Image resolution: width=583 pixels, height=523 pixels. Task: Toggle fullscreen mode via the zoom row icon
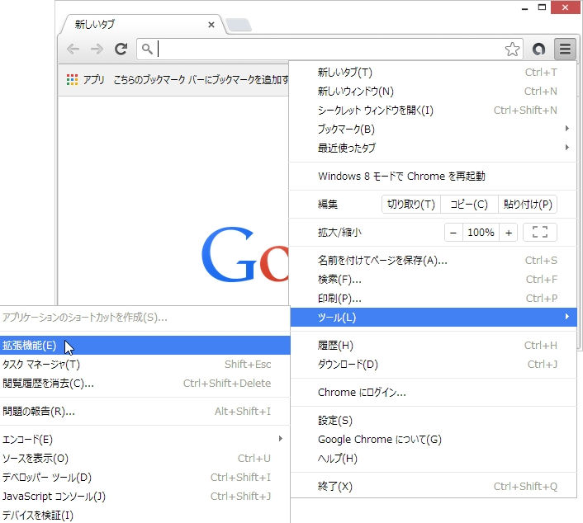539,232
